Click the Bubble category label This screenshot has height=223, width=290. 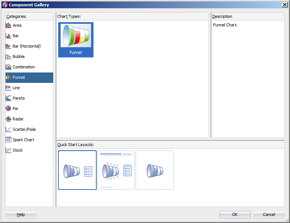19,56
